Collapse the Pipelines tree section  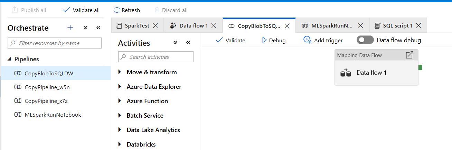10,59
